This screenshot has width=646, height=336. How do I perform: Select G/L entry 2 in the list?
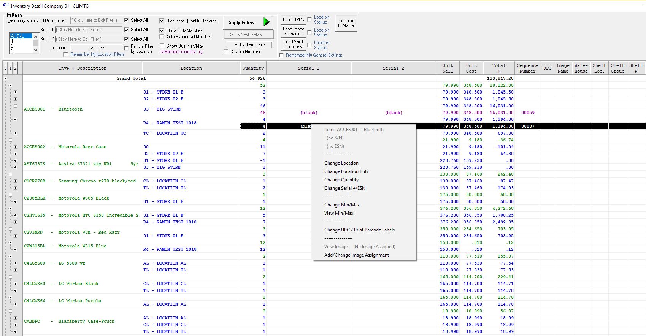tap(21, 46)
